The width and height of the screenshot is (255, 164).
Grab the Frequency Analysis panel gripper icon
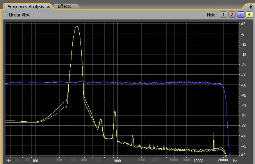(x=5, y=7)
